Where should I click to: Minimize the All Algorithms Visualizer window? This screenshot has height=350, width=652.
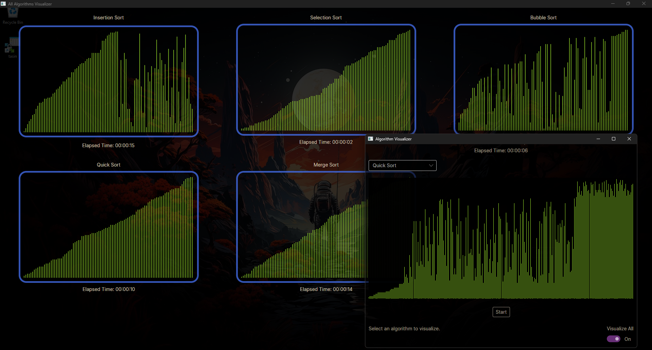[x=613, y=4]
